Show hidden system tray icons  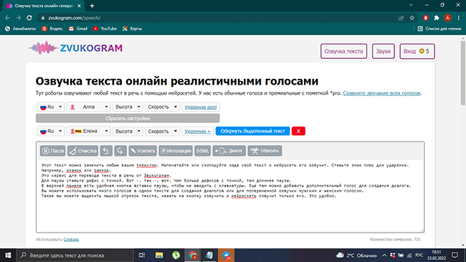(x=384, y=255)
